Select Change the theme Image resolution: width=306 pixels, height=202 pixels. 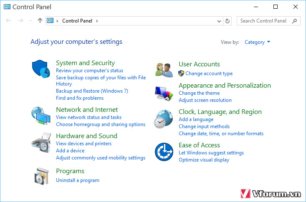point(199,93)
